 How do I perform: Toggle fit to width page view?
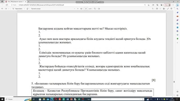tap(81, 9)
